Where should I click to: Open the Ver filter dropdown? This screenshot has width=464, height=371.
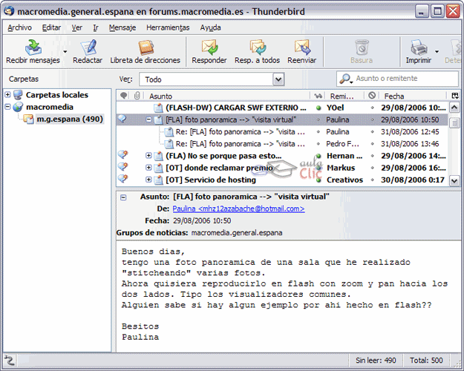(x=214, y=79)
